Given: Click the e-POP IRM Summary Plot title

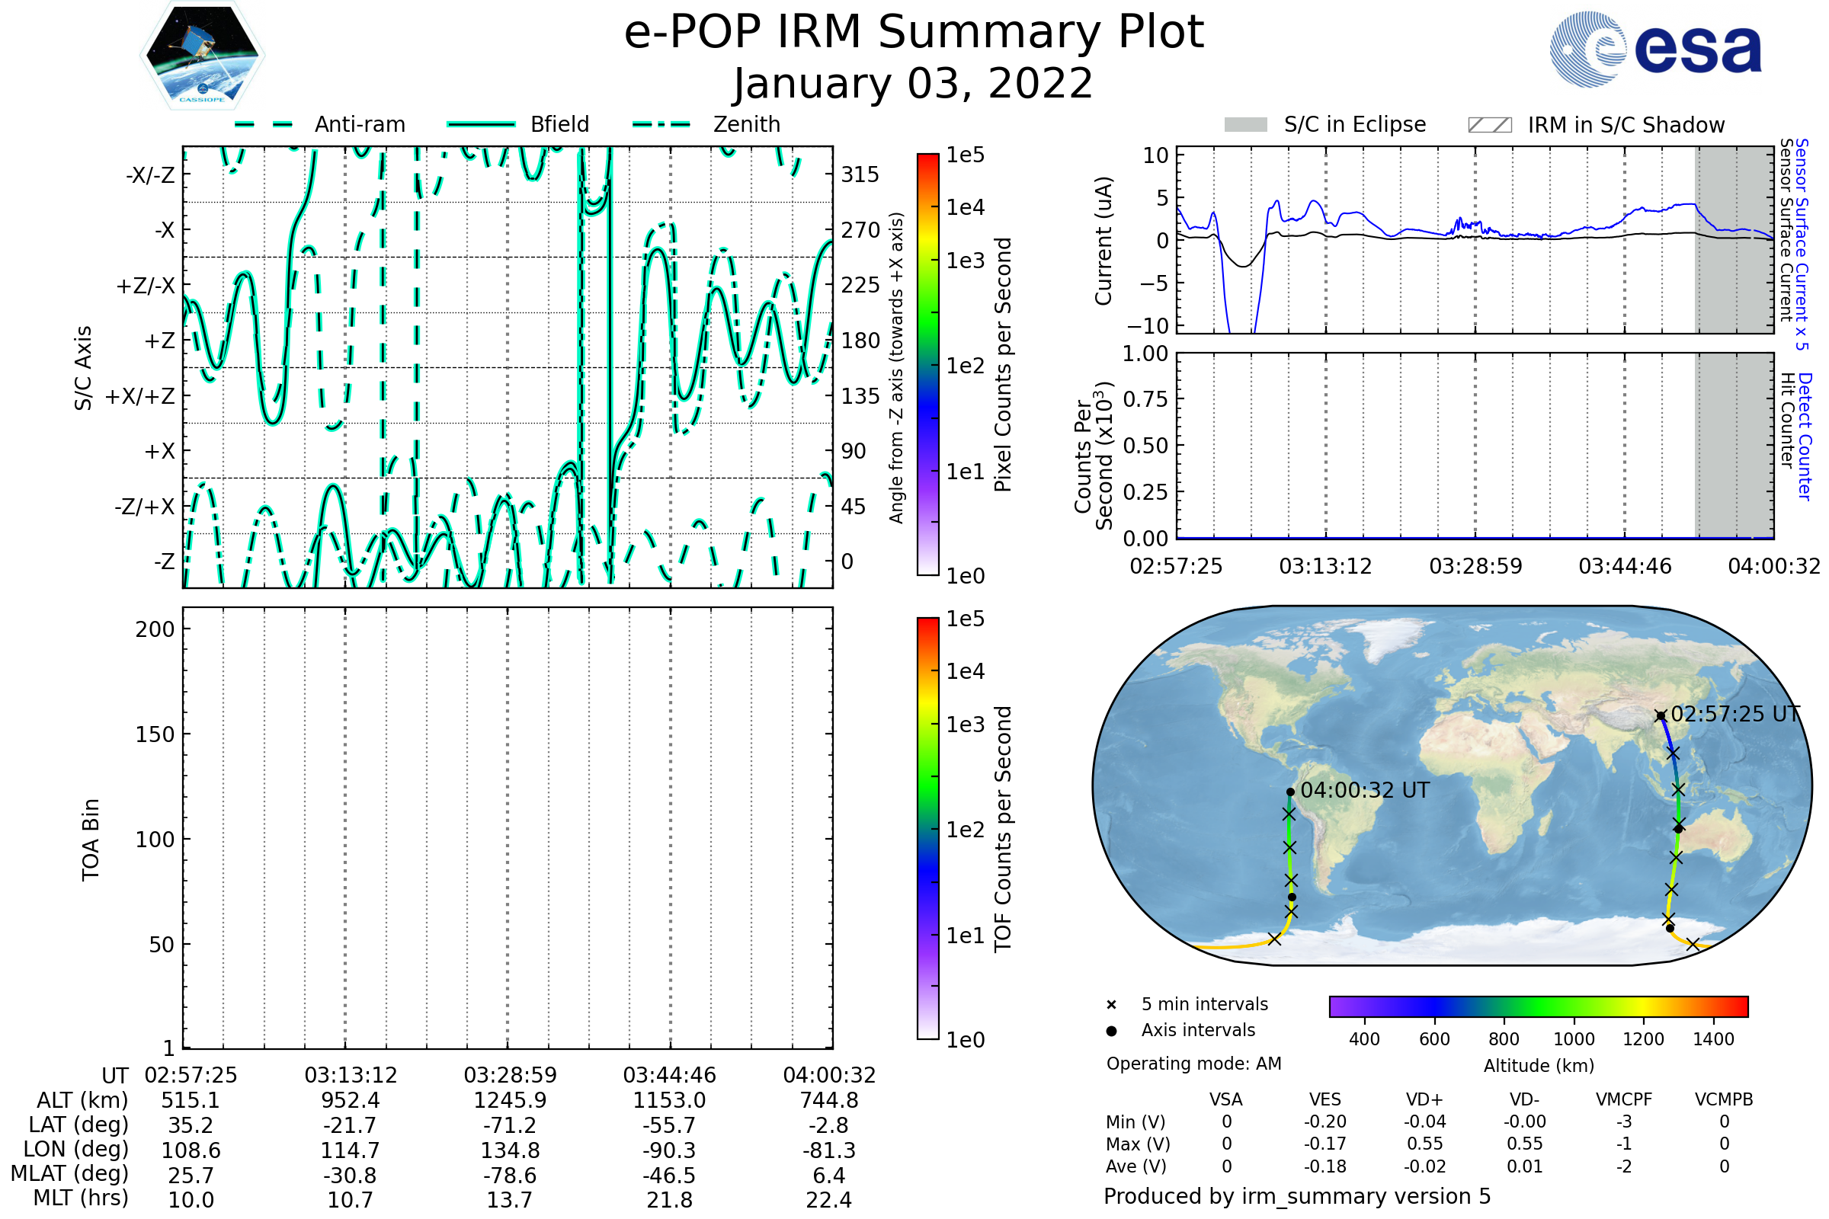Looking at the screenshot, I should (914, 33).
